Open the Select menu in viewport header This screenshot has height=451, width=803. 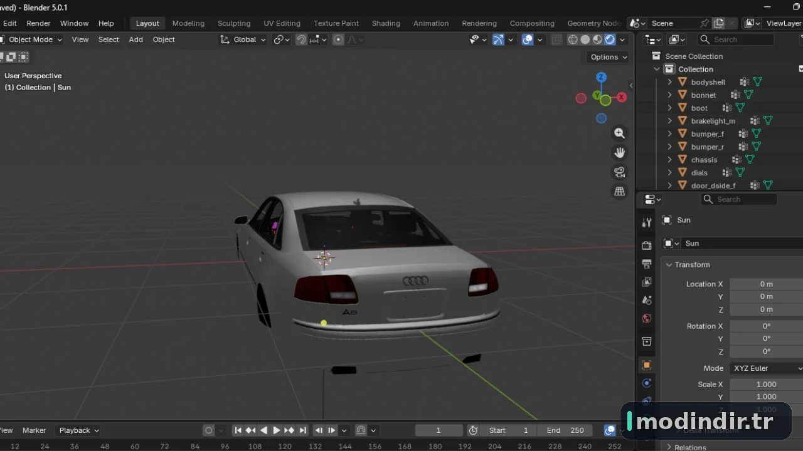(x=109, y=39)
